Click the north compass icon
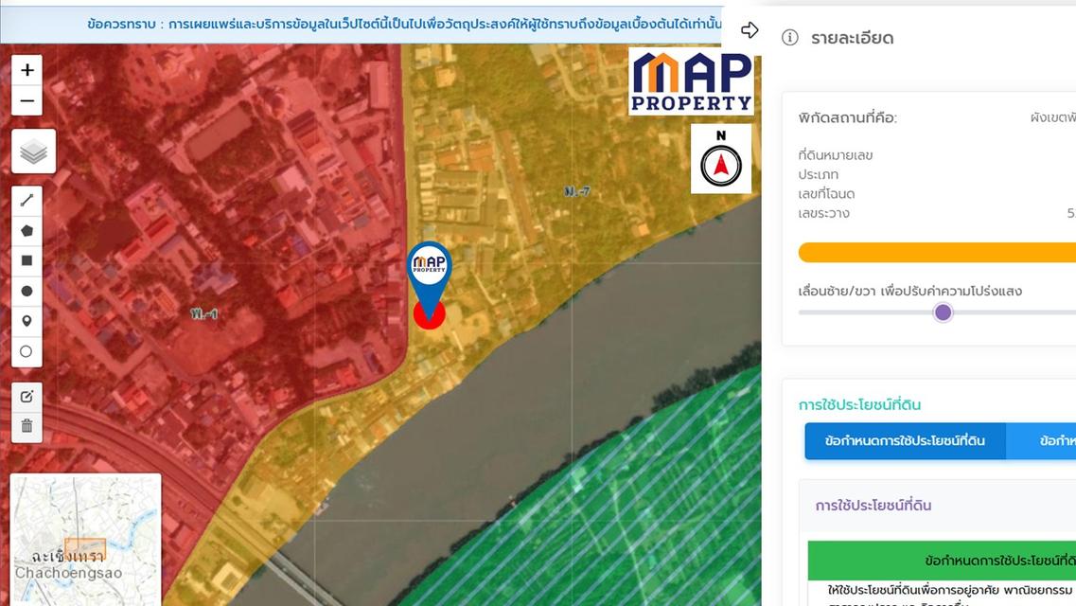1076x606 pixels. tap(721, 159)
